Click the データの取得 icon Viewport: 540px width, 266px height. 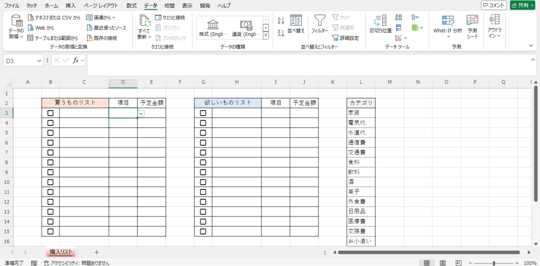click(16, 21)
